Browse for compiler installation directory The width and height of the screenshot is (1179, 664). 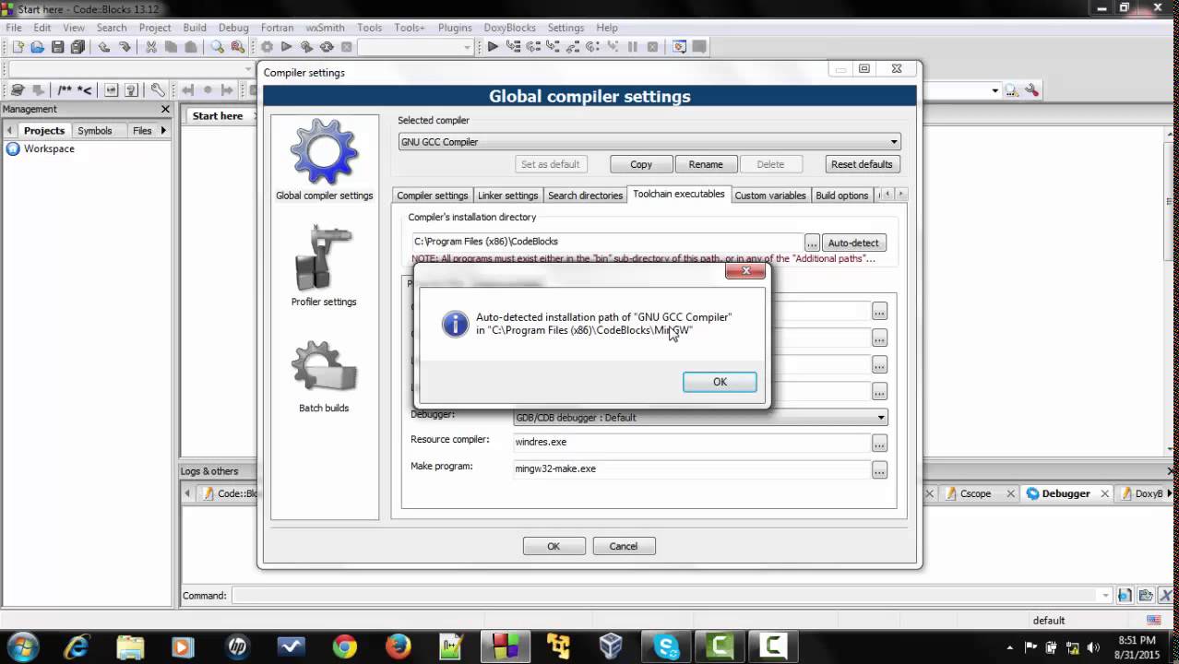tap(812, 243)
